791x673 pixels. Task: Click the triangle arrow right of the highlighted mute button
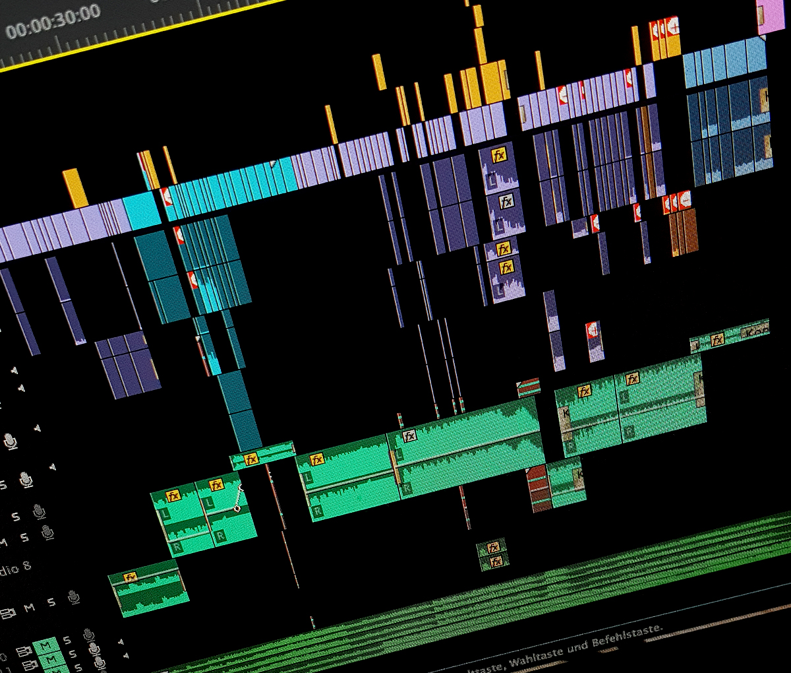[x=121, y=641]
